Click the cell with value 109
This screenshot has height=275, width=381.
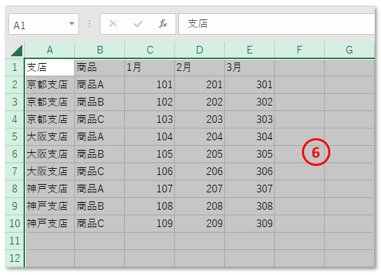point(150,224)
